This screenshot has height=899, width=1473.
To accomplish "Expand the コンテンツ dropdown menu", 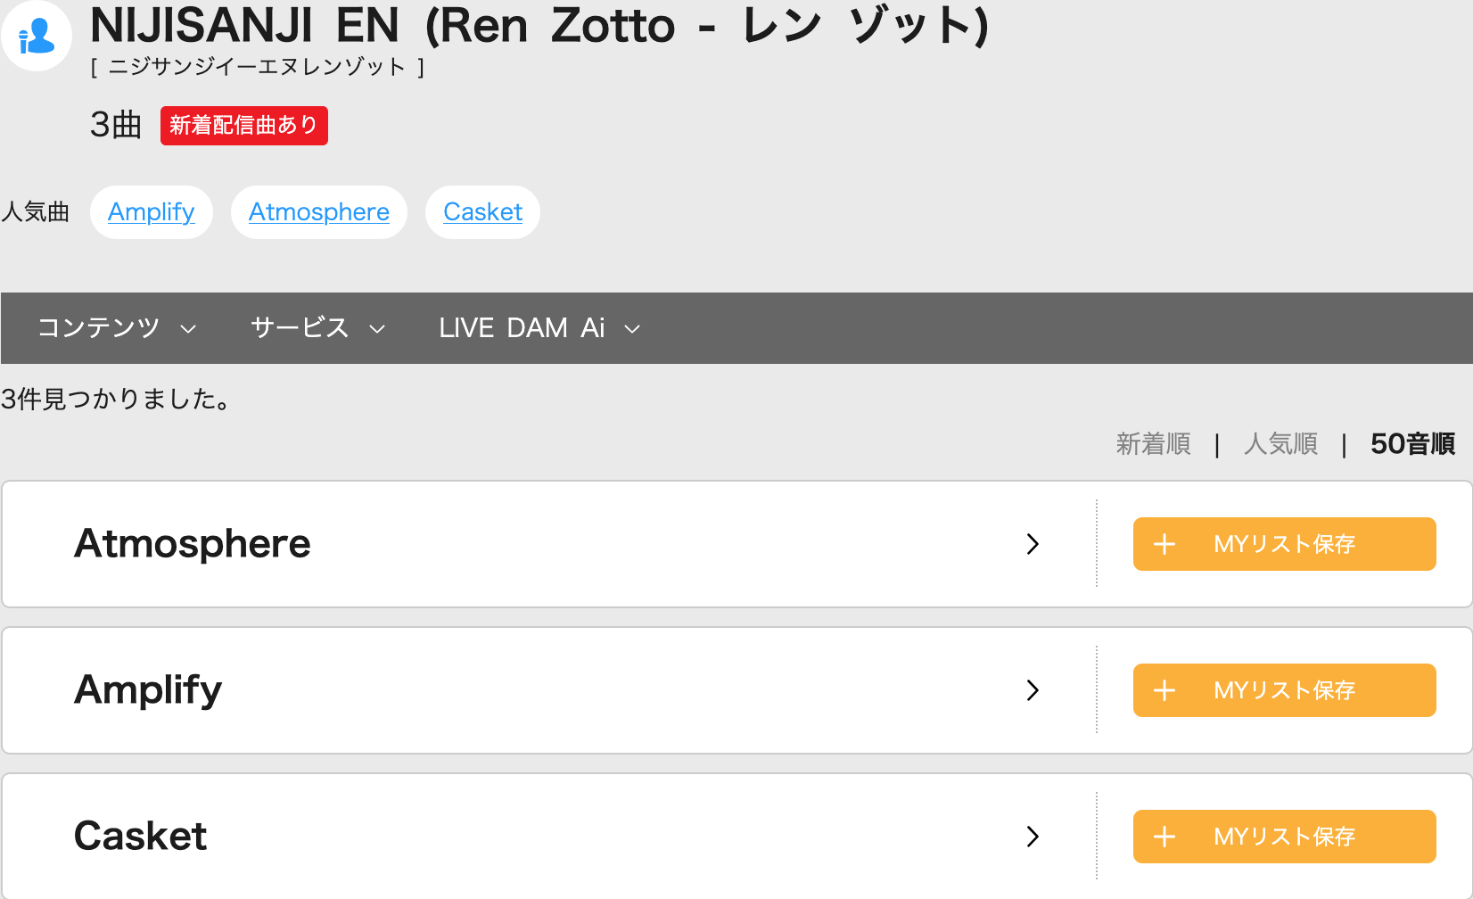I will (116, 328).
